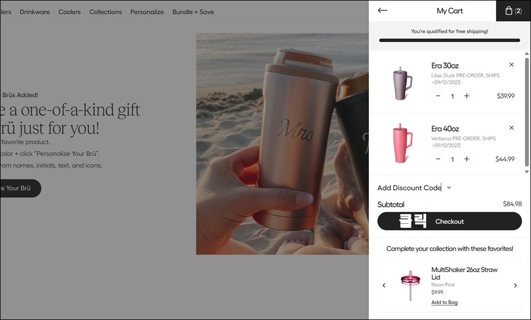531x320 pixels.
Task: Show previous favorite product in carousel
Action: coord(384,286)
